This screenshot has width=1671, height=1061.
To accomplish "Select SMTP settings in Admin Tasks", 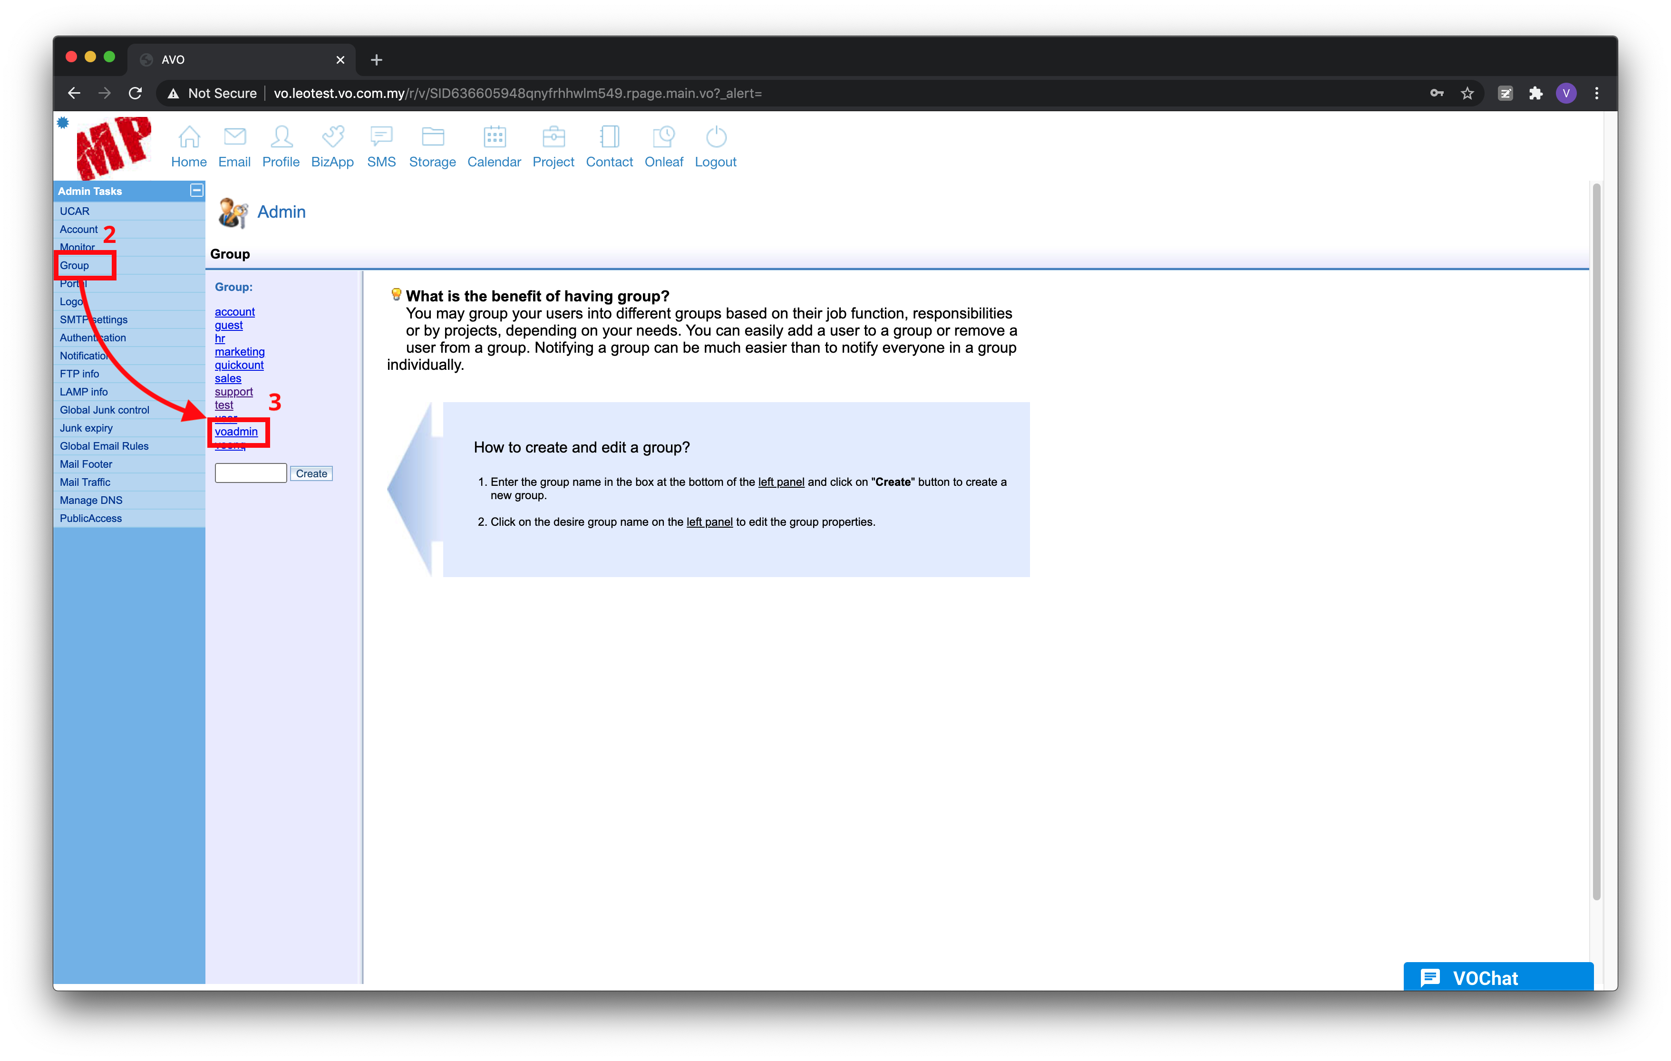I will [94, 319].
